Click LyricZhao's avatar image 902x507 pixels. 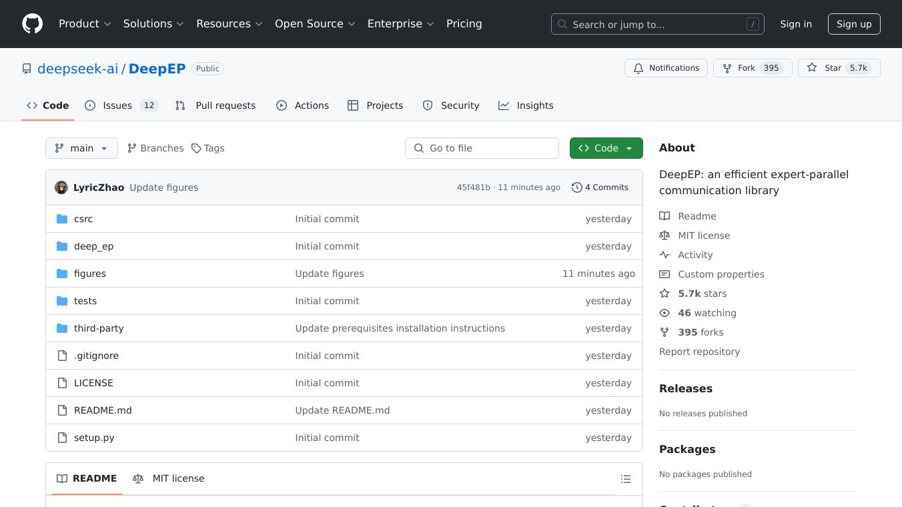click(61, 187)
